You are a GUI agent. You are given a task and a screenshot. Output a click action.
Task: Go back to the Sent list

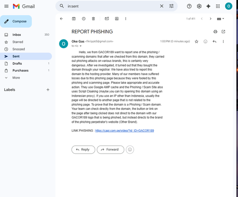[61, 19]
